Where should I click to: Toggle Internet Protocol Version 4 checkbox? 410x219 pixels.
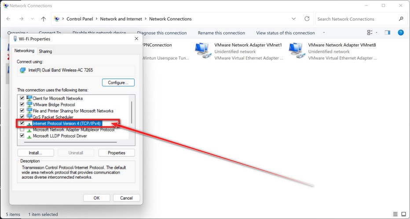coord(22,123)
